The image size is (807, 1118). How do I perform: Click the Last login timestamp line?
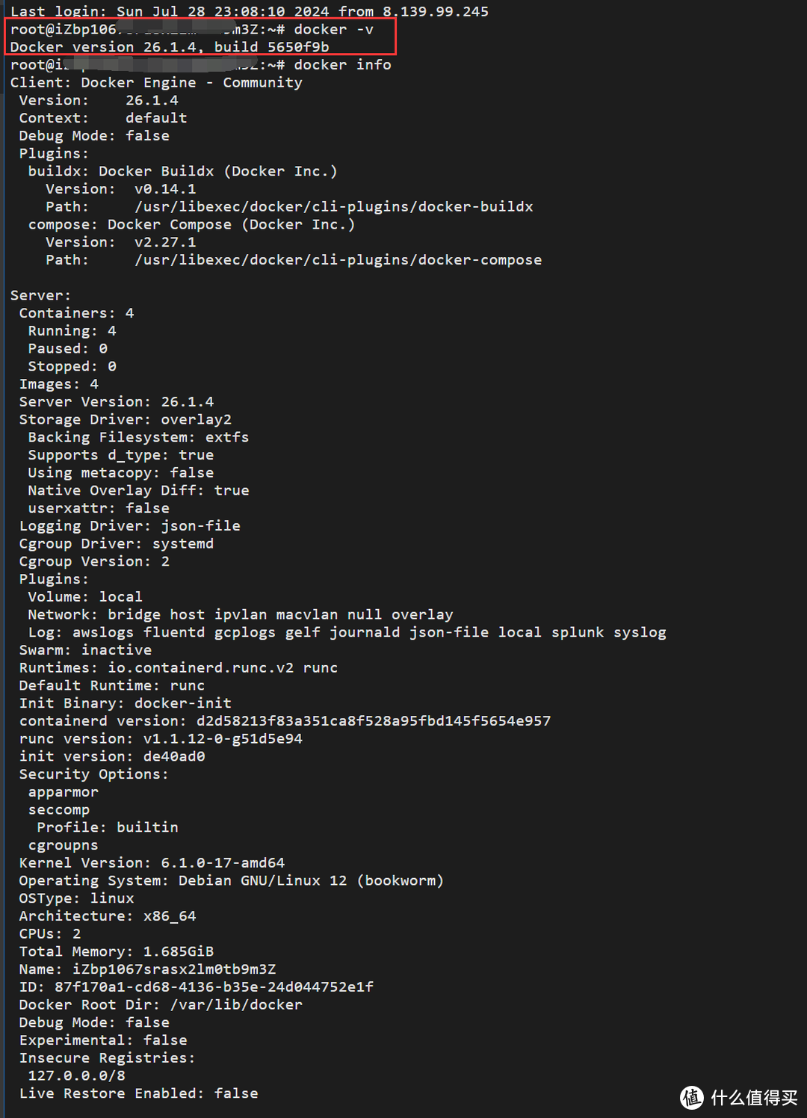tap(249, 11)
